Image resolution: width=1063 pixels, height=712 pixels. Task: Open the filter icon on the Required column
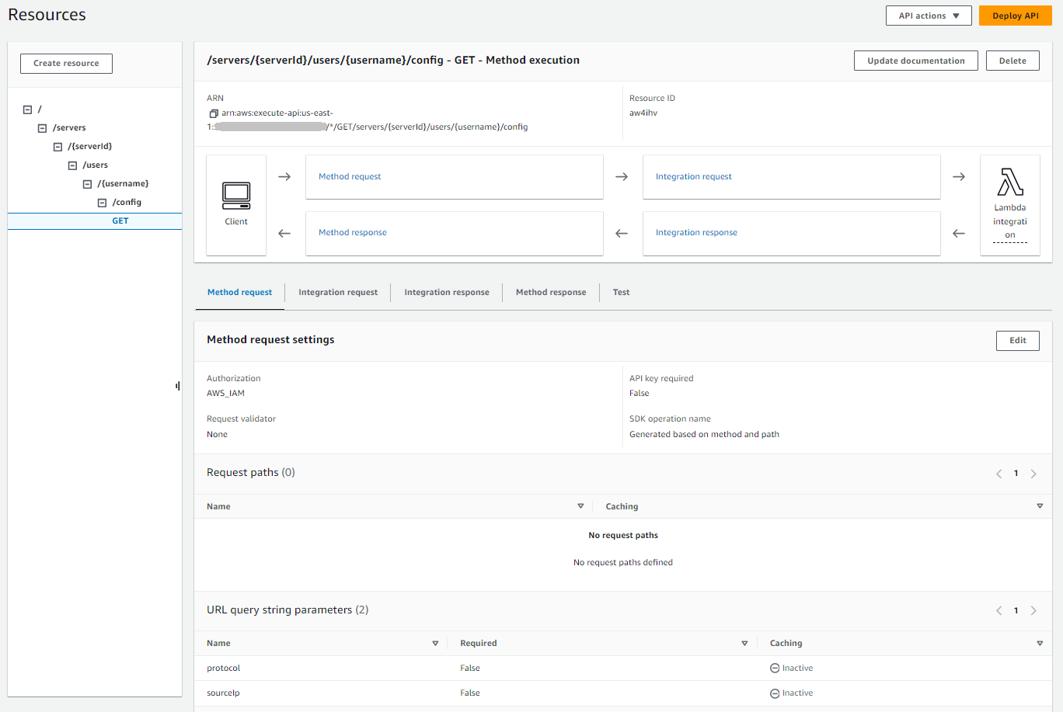click(x=744, y=643)
